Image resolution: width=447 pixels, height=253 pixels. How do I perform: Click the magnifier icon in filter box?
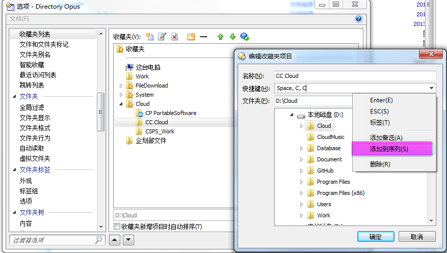(99, 240)
